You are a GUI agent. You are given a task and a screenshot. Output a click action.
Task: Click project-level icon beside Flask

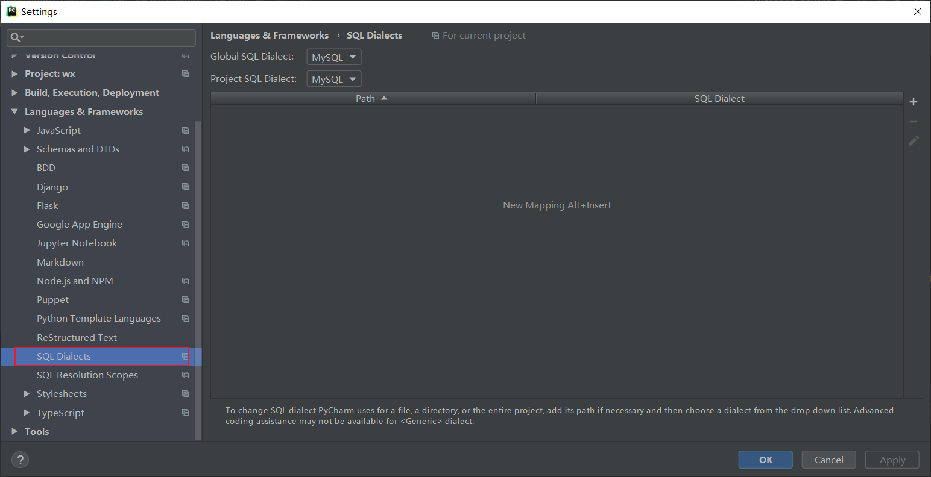(186, 206)
